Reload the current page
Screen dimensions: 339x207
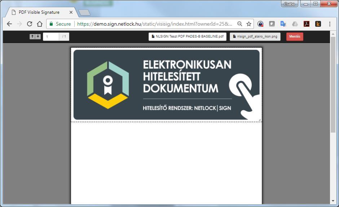(30, 24)
